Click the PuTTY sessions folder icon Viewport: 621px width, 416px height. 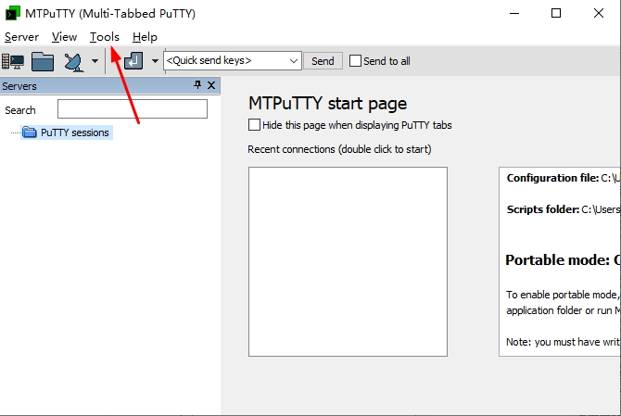[30, 132]
